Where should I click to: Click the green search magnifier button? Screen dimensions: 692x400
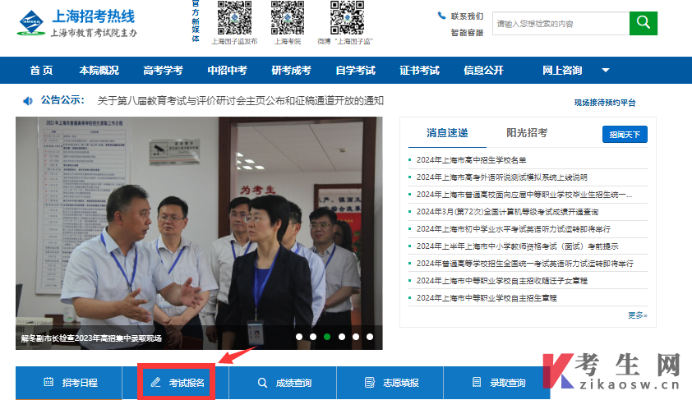click(x=643, y=23)
